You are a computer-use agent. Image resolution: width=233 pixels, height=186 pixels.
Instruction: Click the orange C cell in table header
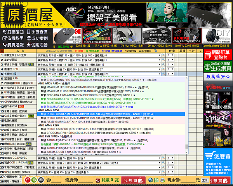(2, 51)
